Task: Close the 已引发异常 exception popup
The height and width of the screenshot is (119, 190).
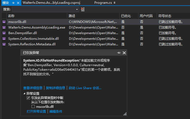Action: pyautogui.click(x=124, y=53)
